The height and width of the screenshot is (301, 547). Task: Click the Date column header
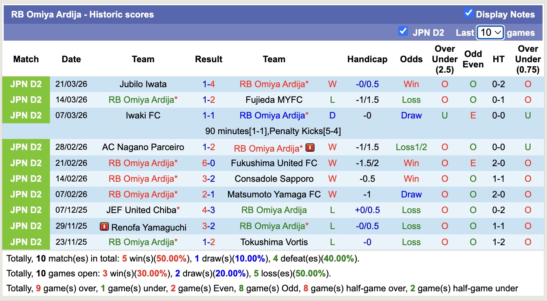tap(71, 59)
